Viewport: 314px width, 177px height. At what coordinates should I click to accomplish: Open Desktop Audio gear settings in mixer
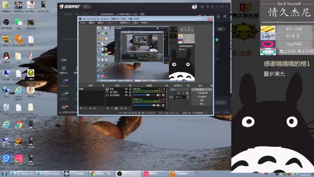point(163,95)
